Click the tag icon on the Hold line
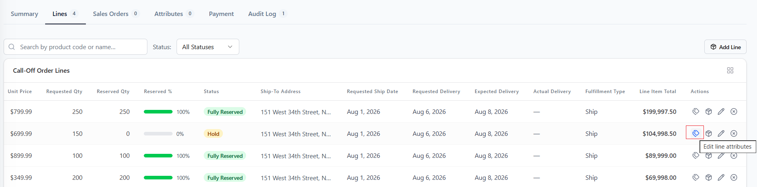This screenshot has width=757, height=187. click(695, 133)
